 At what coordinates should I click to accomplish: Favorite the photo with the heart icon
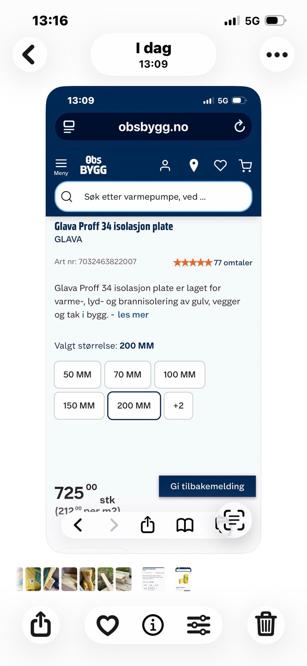(x=107, y=625)
